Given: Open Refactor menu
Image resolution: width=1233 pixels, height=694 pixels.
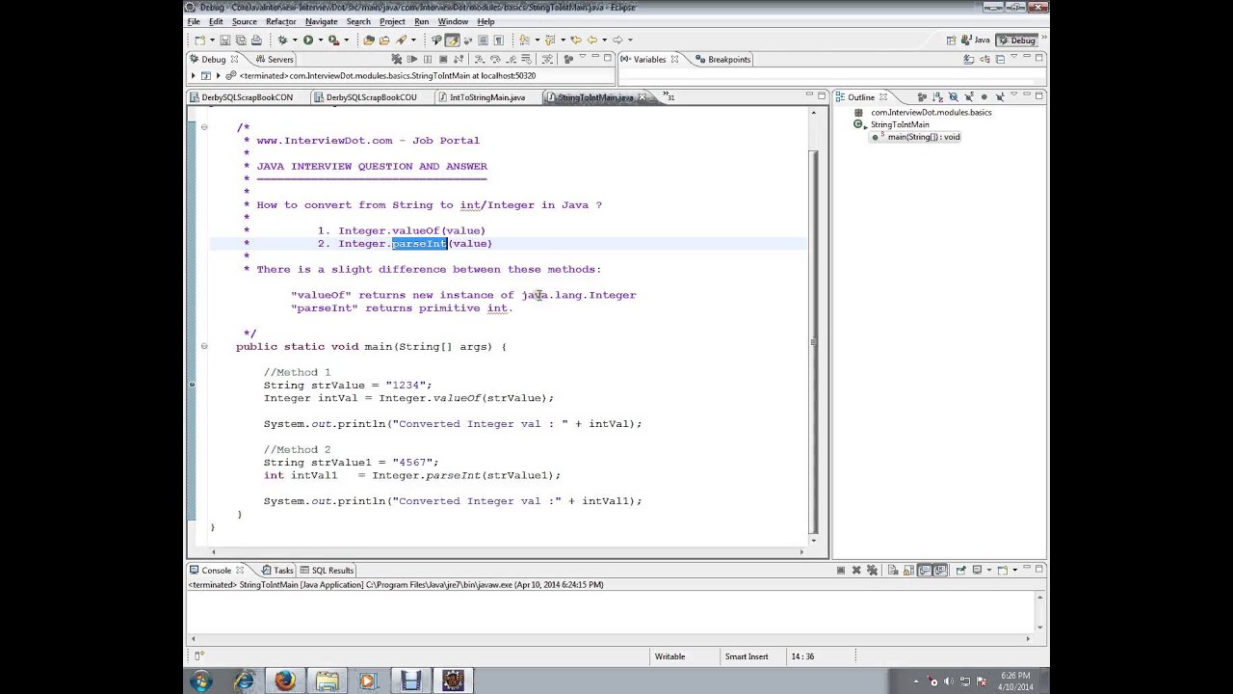Looking at the screenshot, I should point(280,21).
